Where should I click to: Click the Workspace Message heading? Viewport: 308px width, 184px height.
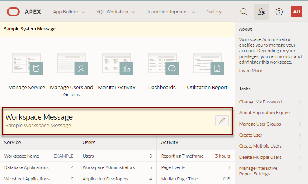tap(39, 117)
